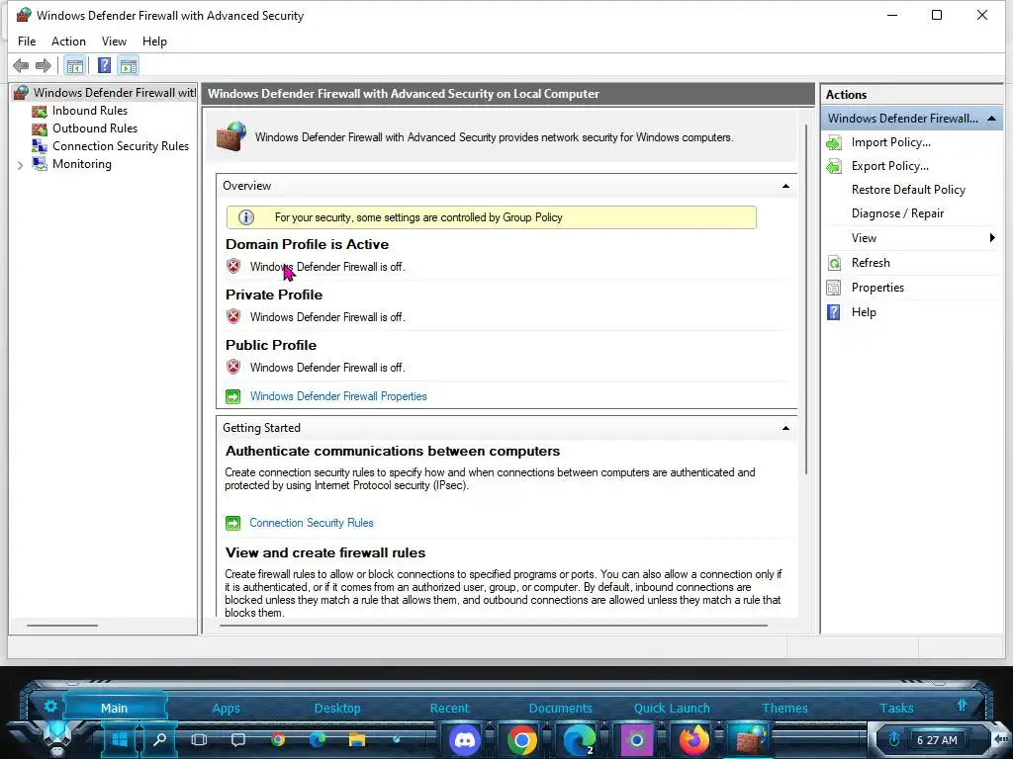Open the Connection Security Rules link

(312, 523)
